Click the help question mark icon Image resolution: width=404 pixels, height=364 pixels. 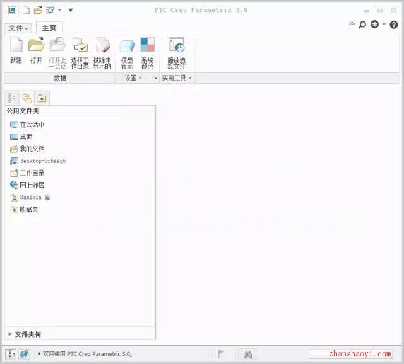[x=394, y=25]
